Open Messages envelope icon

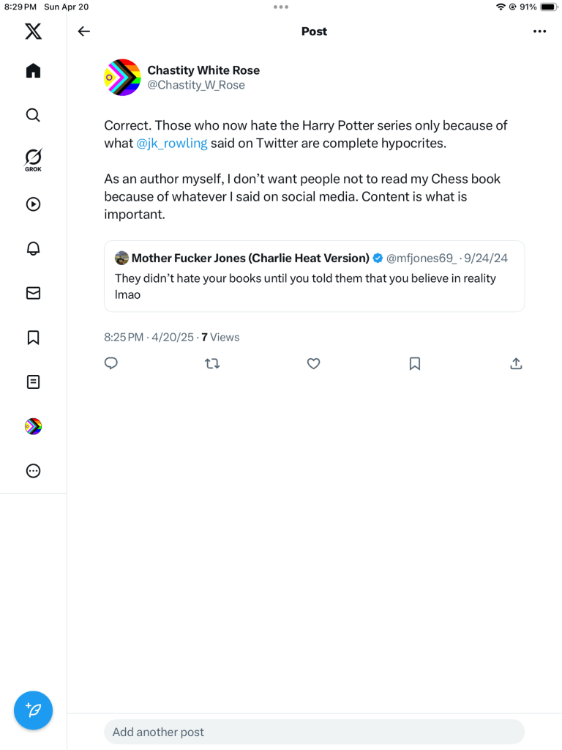pyautogui.click(x=33, y=293)
